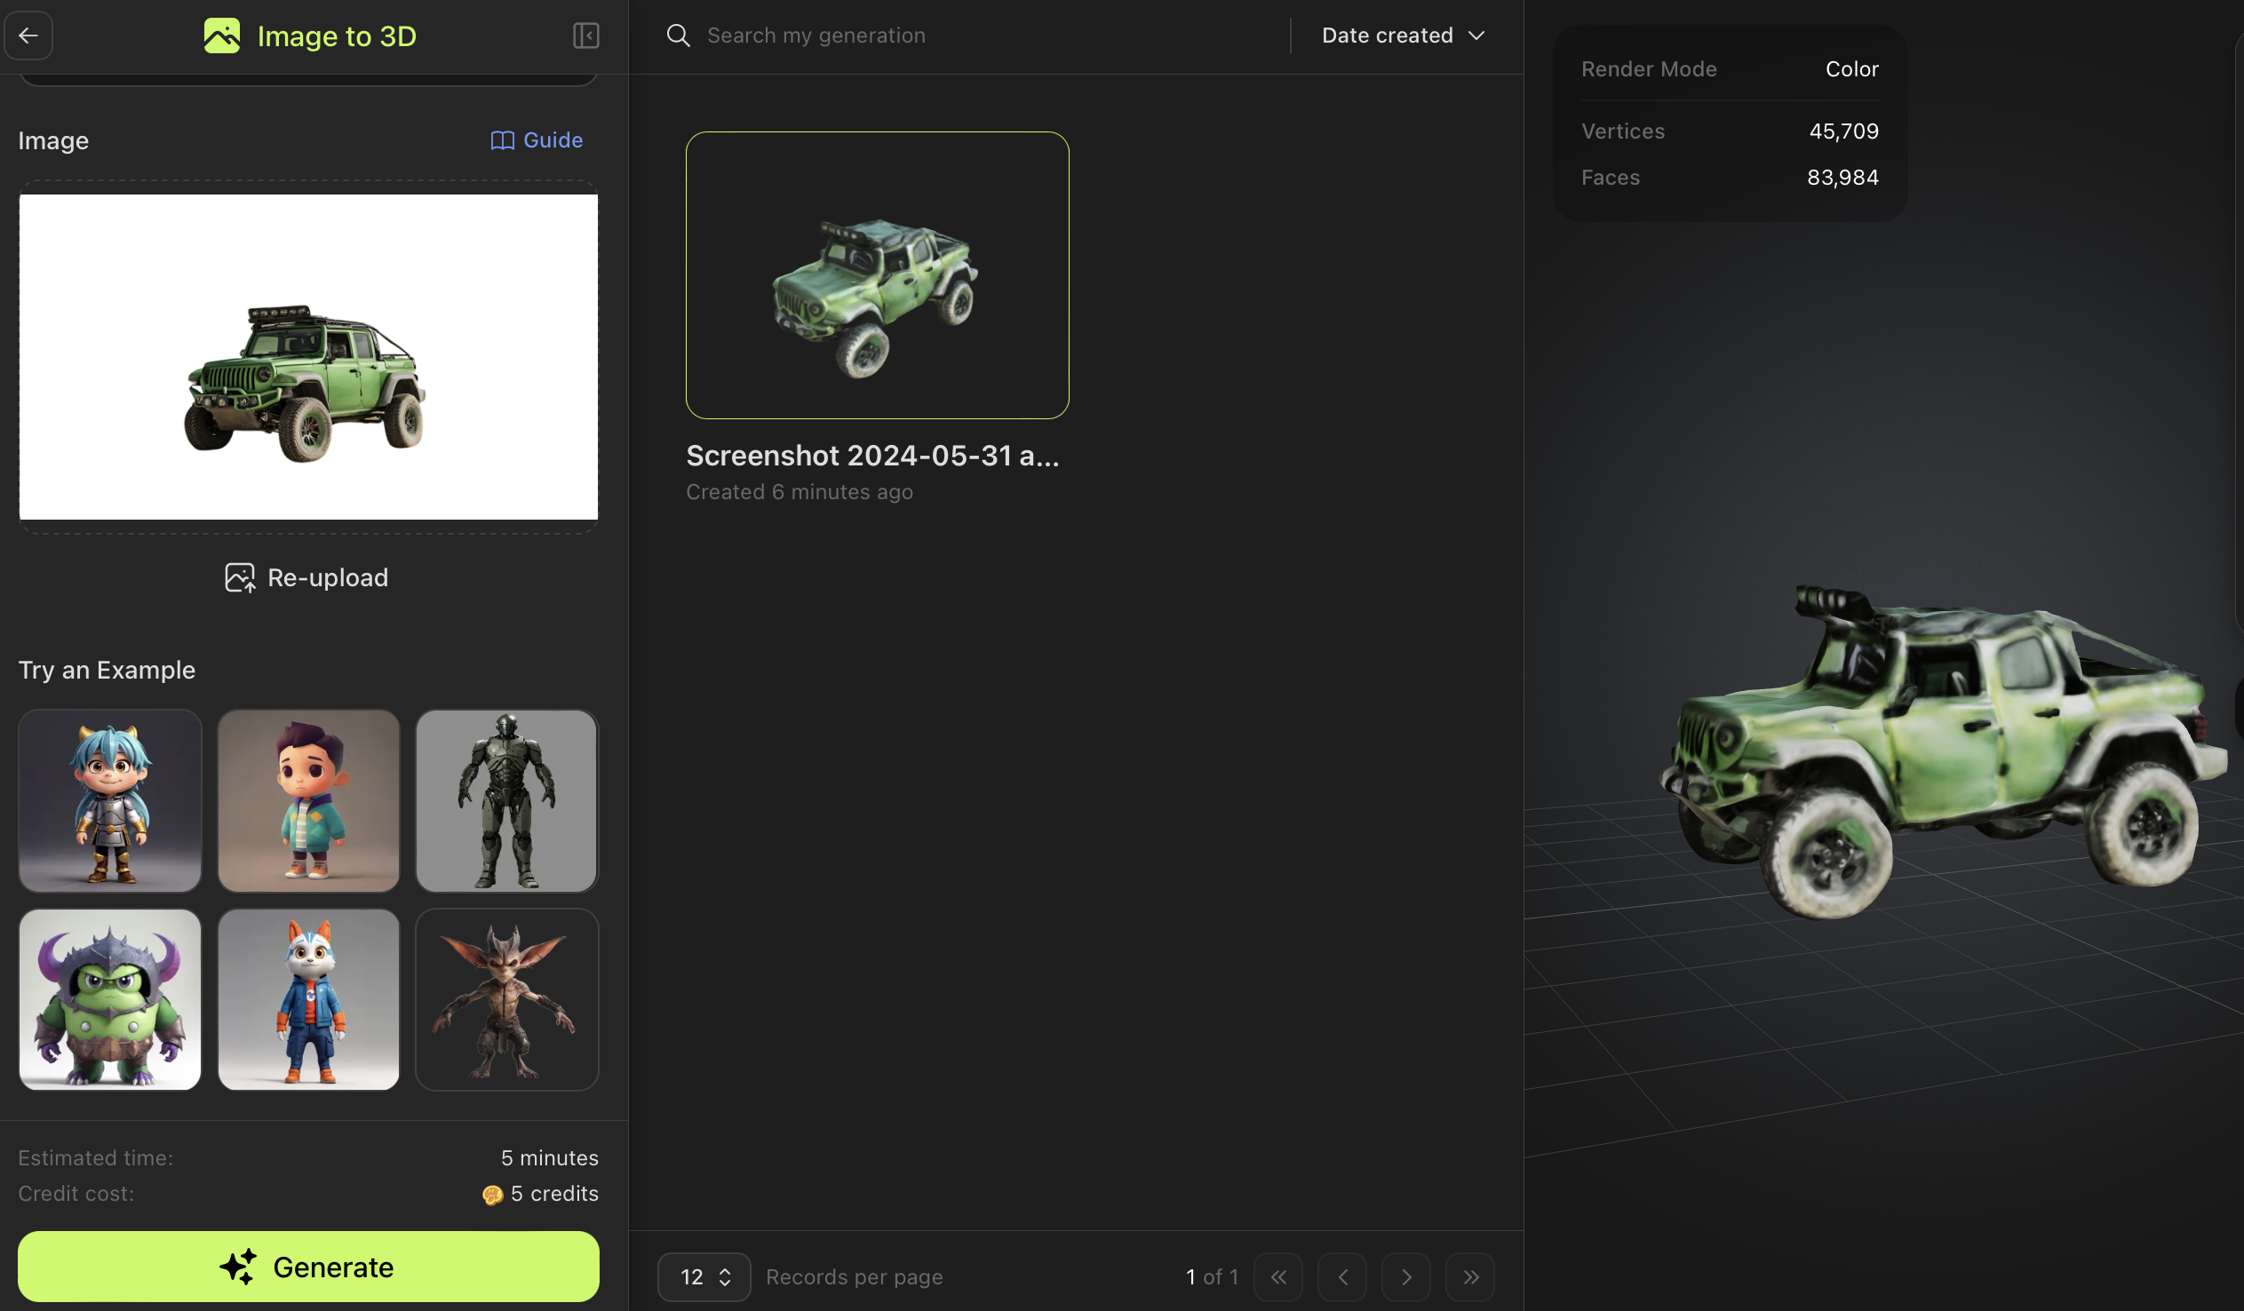Toggle Color render mode setting
The image size is (2244, 1311).
coord(1850,68)
